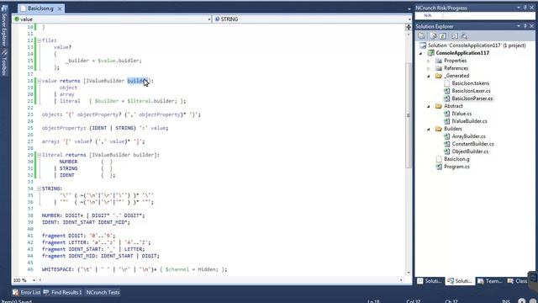Click the ObjectBuilder.cs file icon

(x=446, y=151)
